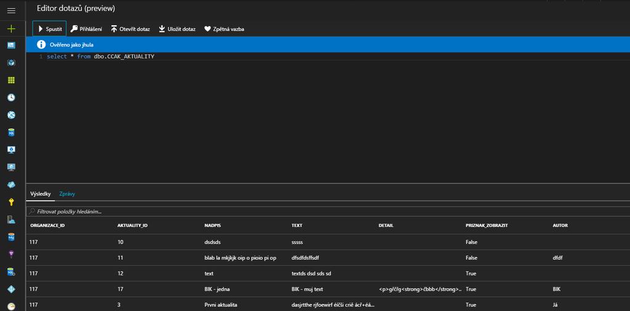Select cell 'blab la mkjkjk oip o pioio pi op'
630x311 pixels.
coord(240,257)
